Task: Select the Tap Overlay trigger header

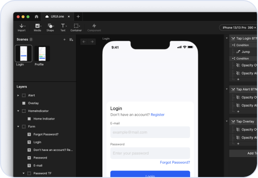Action: point(243,121)
